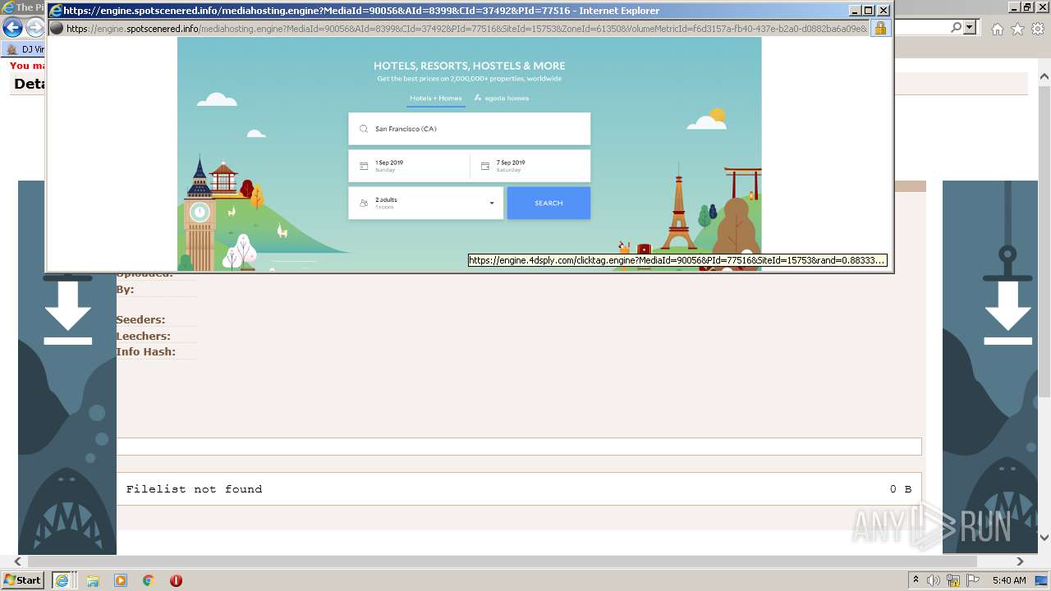Select the Hotels + Homes tab

(436, 98)
